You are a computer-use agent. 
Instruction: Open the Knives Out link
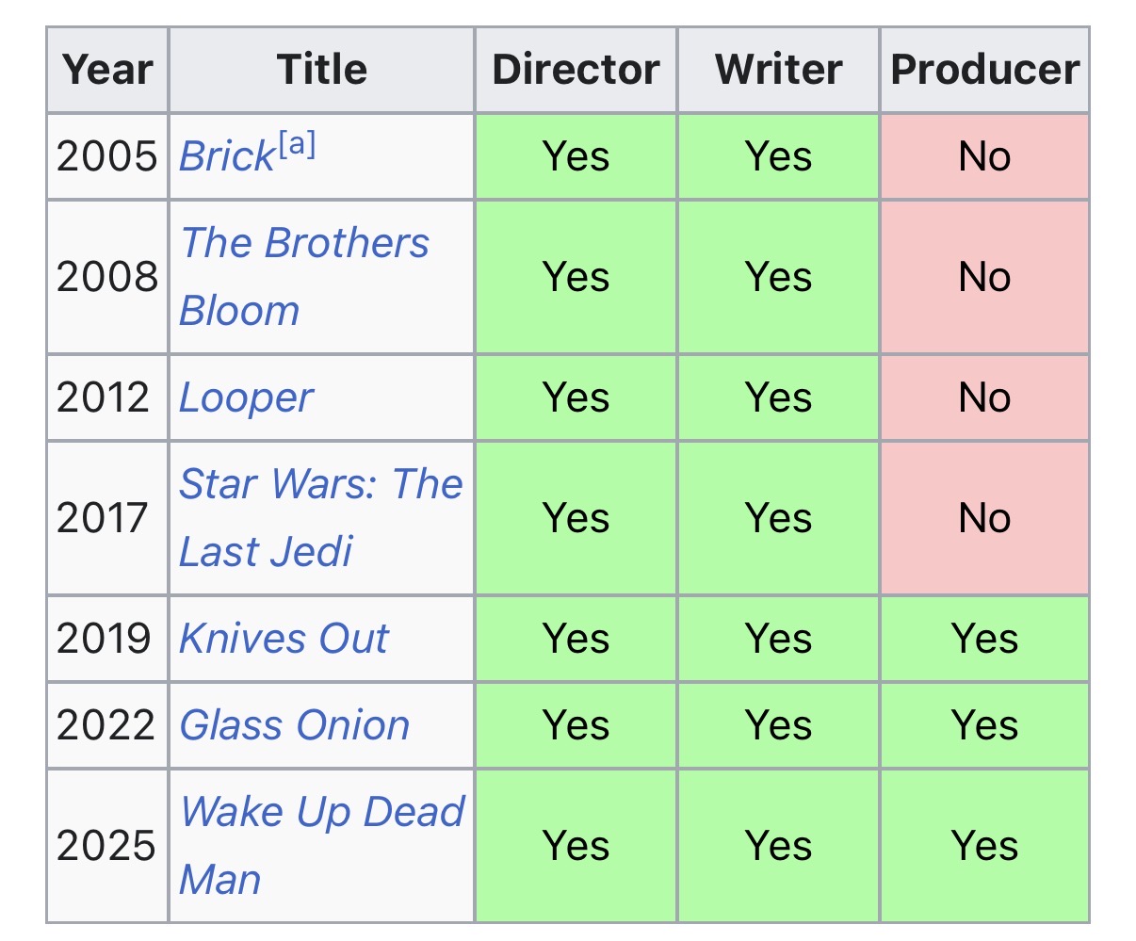click(283, 639)
